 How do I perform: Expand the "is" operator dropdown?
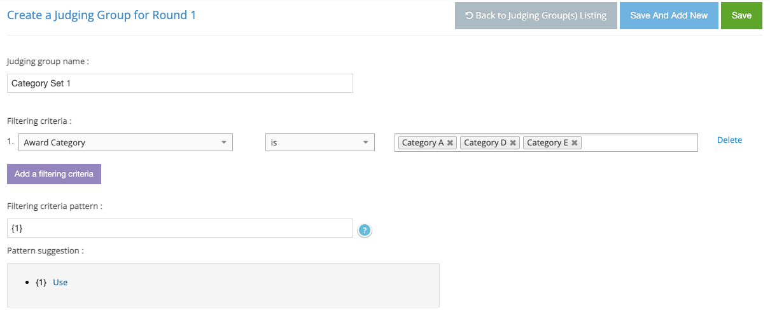pos(320,142)
